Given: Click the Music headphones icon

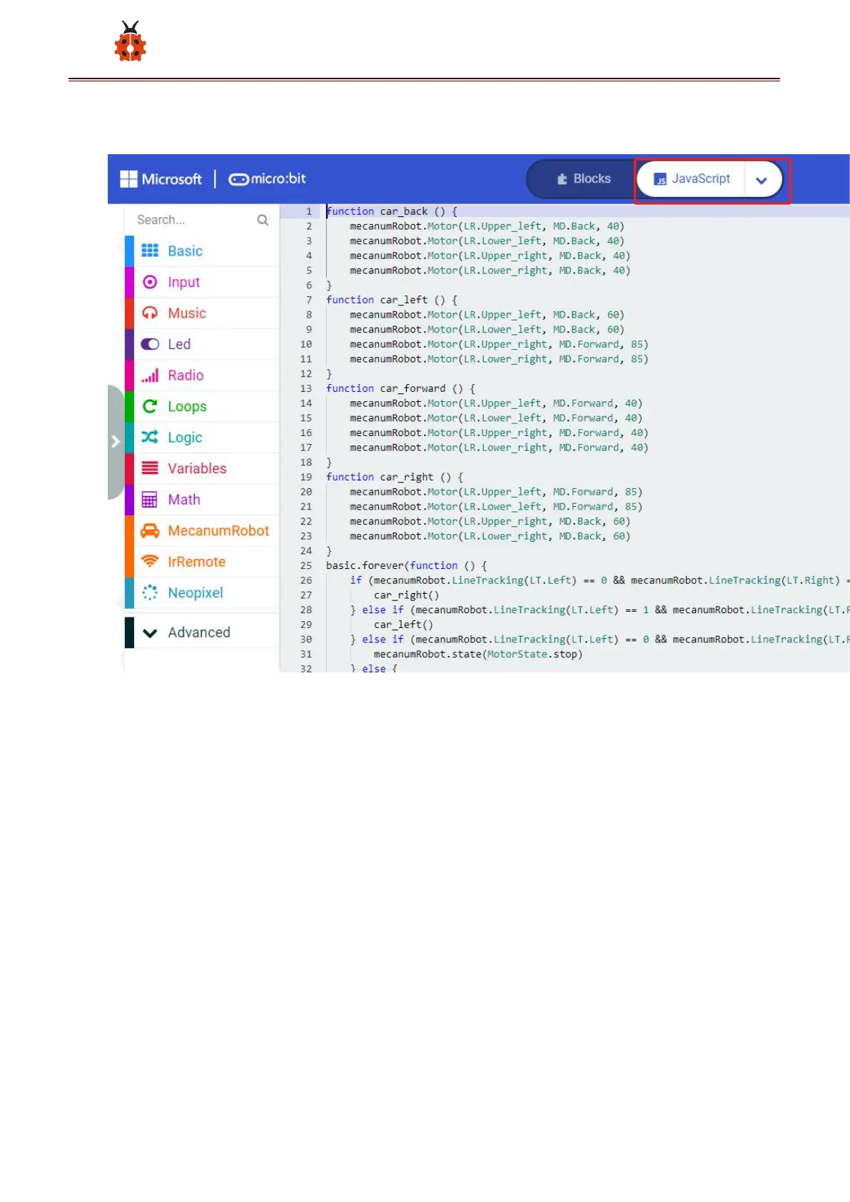Looking at the screenshot, I should (150, 313).
